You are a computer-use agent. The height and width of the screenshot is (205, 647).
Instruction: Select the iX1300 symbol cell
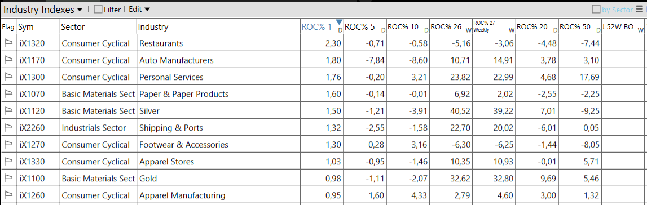pos(39,77)
